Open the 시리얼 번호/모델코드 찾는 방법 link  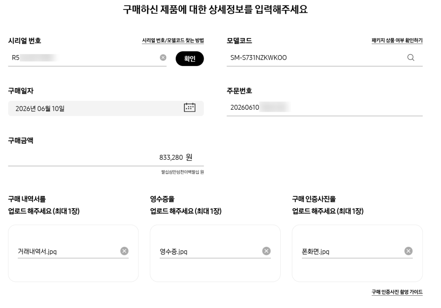(x=173, y=41)
